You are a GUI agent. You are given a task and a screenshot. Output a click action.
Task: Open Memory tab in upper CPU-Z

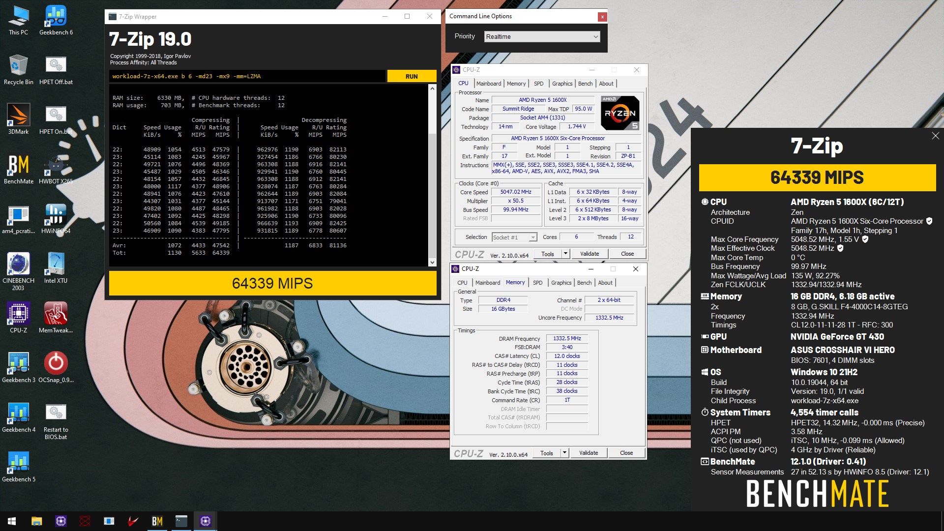pos(516,84)
